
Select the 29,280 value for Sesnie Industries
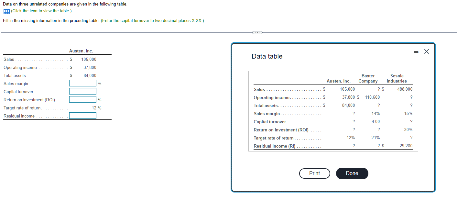click(406, 146)
